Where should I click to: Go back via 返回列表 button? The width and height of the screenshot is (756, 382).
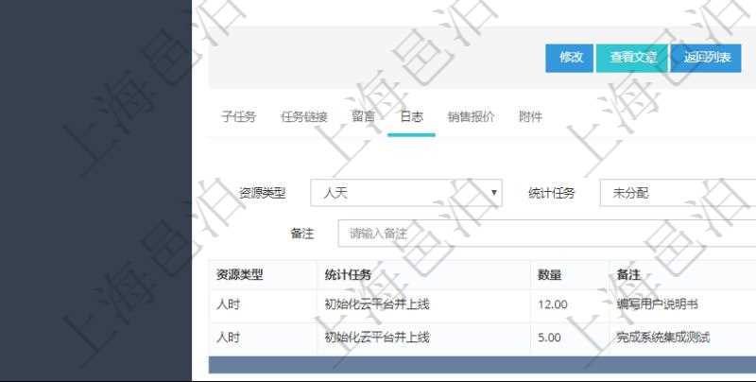point(706,58)
